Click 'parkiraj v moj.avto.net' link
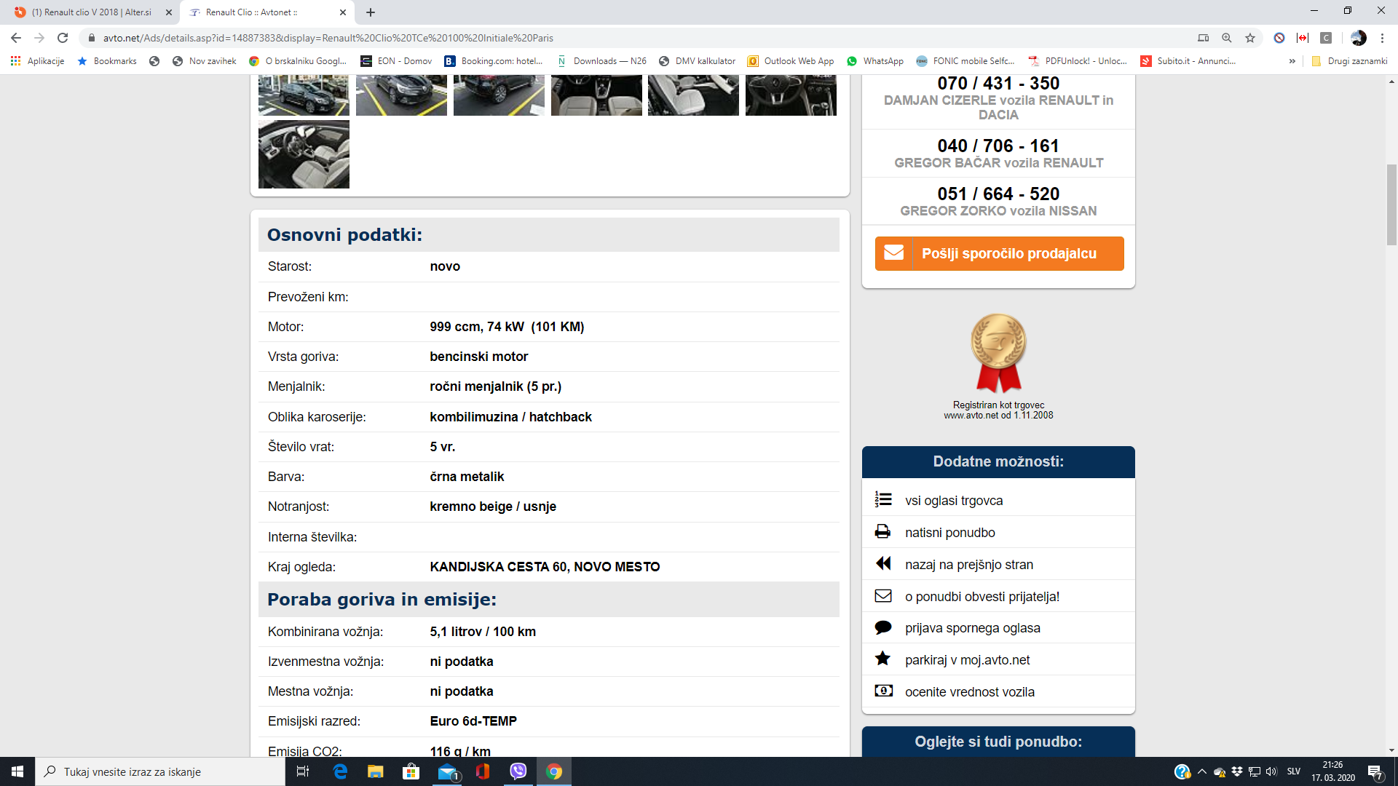Image resolution: width=1398 pixels, height=786 pixels. coord(967,660)
